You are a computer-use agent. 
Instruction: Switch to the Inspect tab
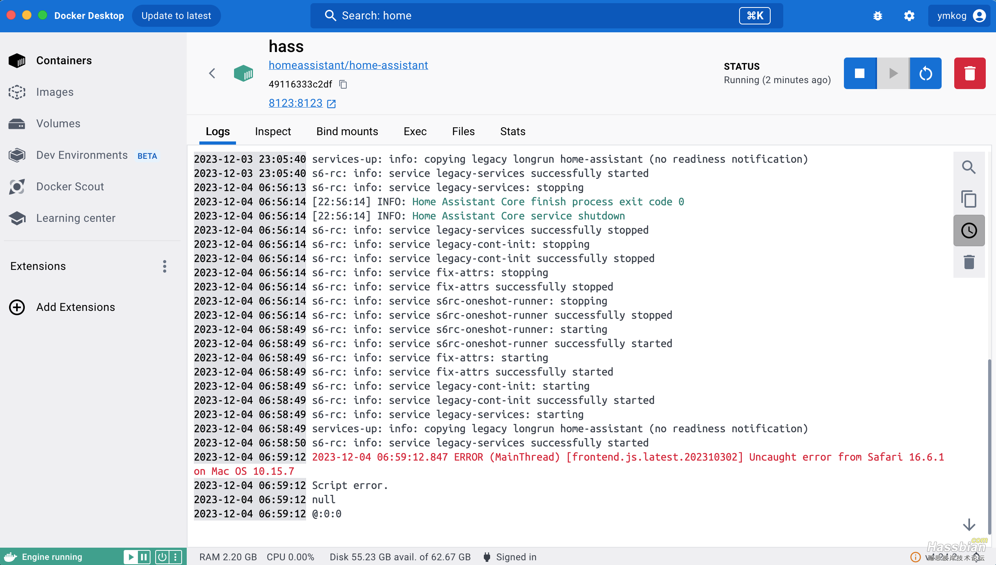272,131
